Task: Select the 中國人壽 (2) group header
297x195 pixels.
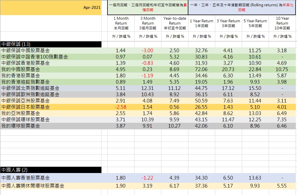Action: 51,170
